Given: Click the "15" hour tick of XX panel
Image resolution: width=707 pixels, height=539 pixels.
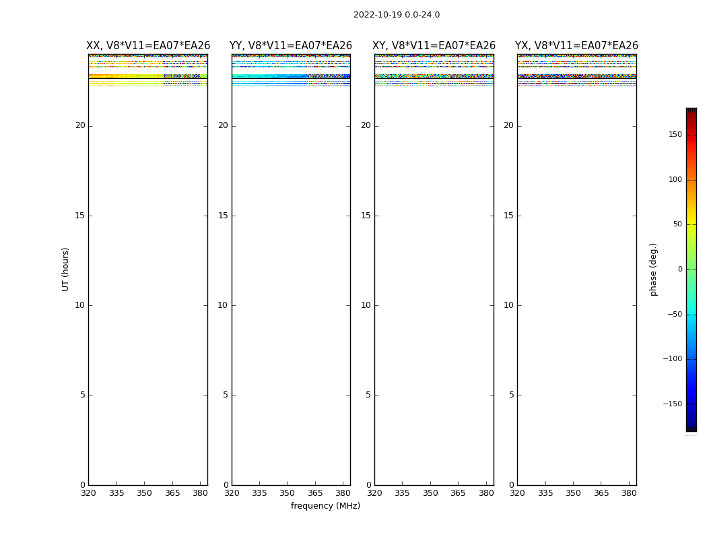Looking at the screenshot, I should (80, 216).
